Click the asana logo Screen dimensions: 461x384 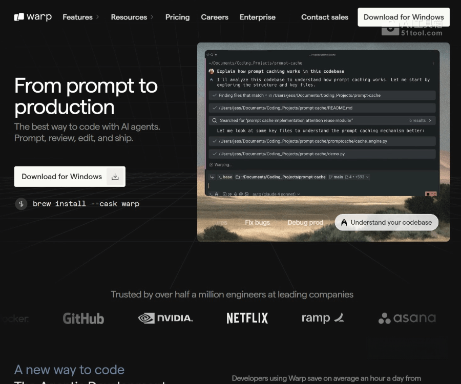(407, 318)
